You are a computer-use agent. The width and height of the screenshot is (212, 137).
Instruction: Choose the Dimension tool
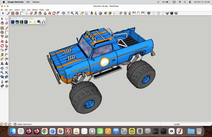[x=6, y=55]
